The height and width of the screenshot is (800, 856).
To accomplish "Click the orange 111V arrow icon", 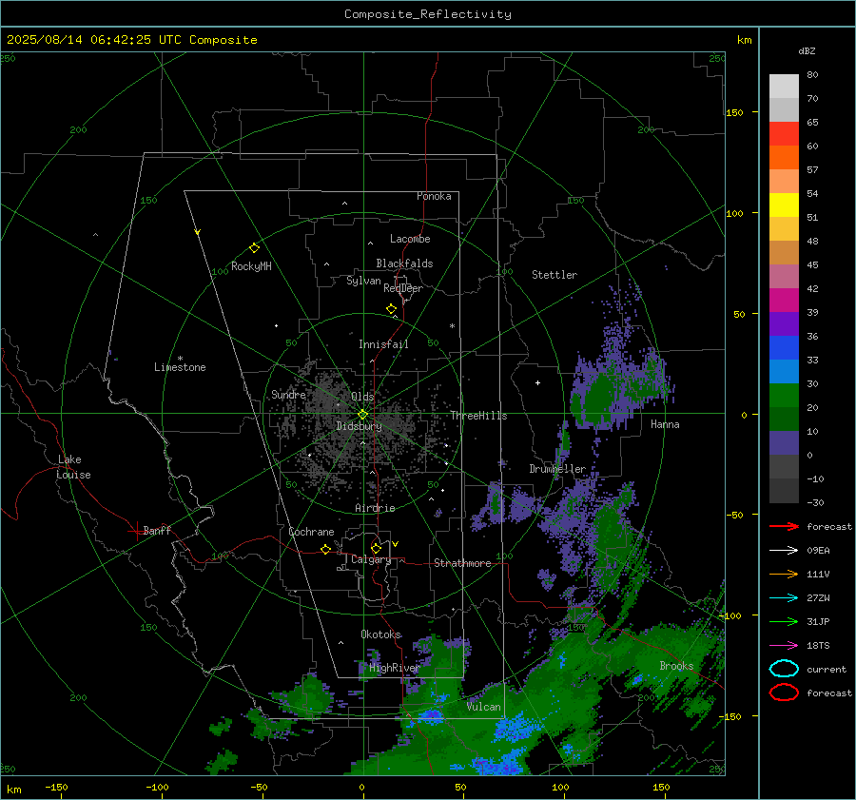I will coord(784,574).
